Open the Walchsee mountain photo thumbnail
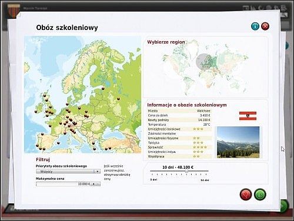Screen dimensions: 294x221 pos(238,142)
